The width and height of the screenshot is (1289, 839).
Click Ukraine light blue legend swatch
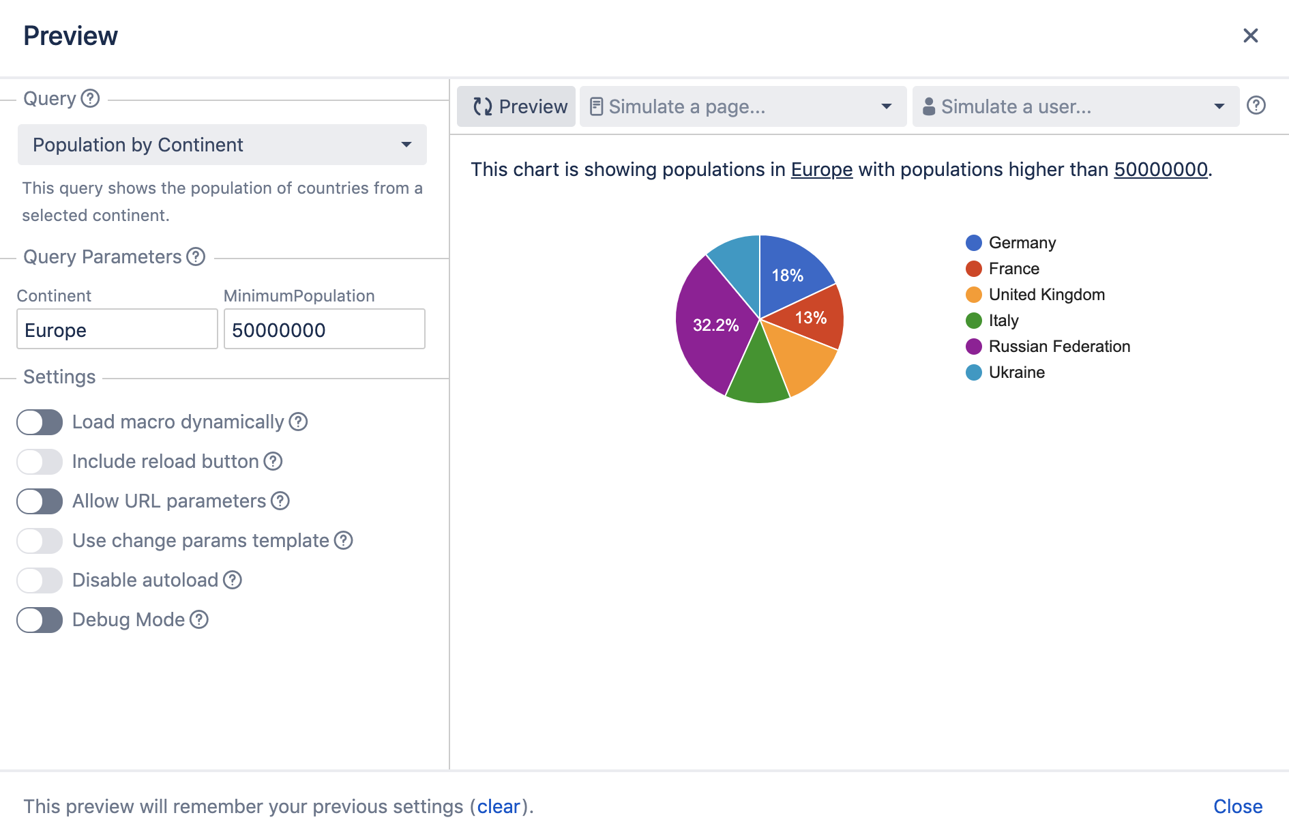click(974, 372)
